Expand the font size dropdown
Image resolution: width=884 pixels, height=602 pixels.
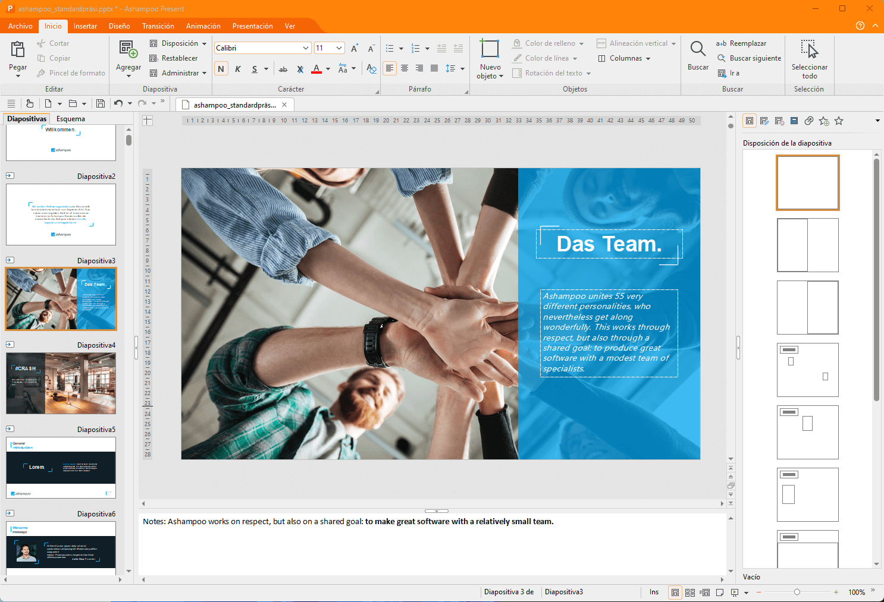[x=339, y=48]
